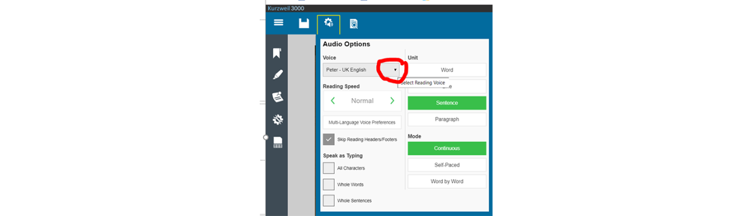Select the highlighter pen sidebar icon
753x216 pixels.
click(278, 75)
